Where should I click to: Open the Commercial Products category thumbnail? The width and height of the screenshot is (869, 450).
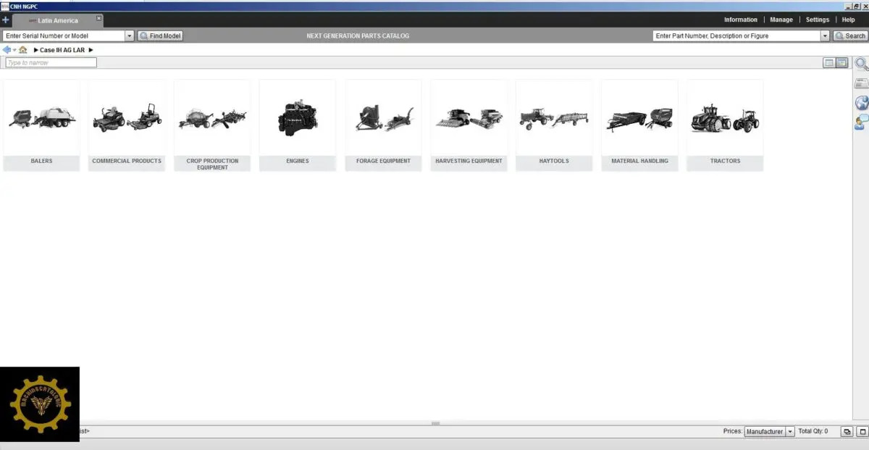point(127,125)
